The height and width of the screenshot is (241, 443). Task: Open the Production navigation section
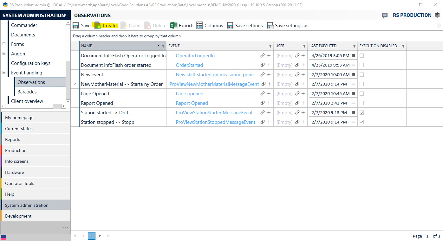point(16,150)
